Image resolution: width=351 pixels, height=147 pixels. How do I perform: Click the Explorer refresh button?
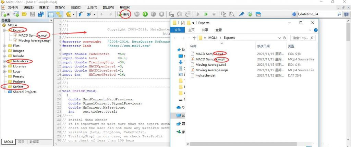[x=285, y=38]
